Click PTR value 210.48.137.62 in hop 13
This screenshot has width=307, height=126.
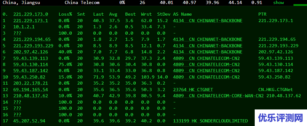[x=284, y=96]
